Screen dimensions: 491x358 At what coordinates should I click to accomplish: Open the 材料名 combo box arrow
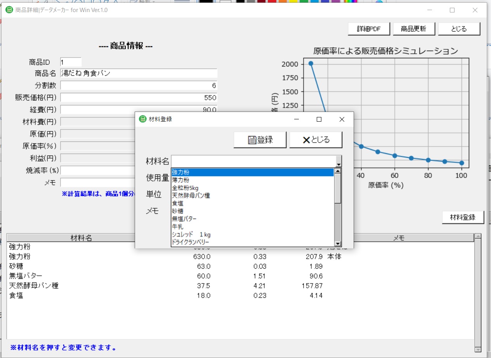338,161
